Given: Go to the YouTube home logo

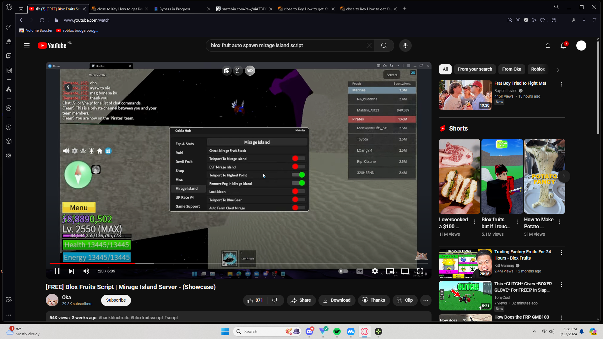Looking at the screenshot, I should 52,46.
